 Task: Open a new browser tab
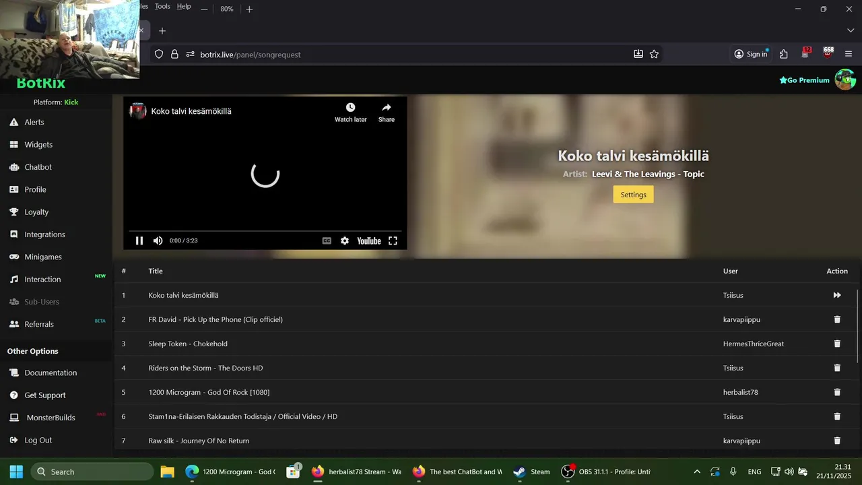tap(162, 31)
